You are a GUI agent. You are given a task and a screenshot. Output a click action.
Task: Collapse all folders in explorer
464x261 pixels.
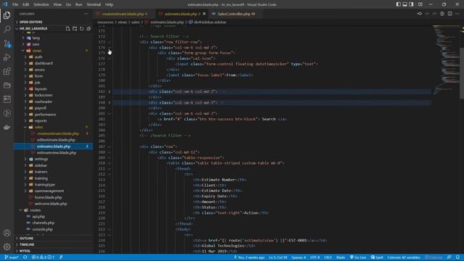(88, 28)
